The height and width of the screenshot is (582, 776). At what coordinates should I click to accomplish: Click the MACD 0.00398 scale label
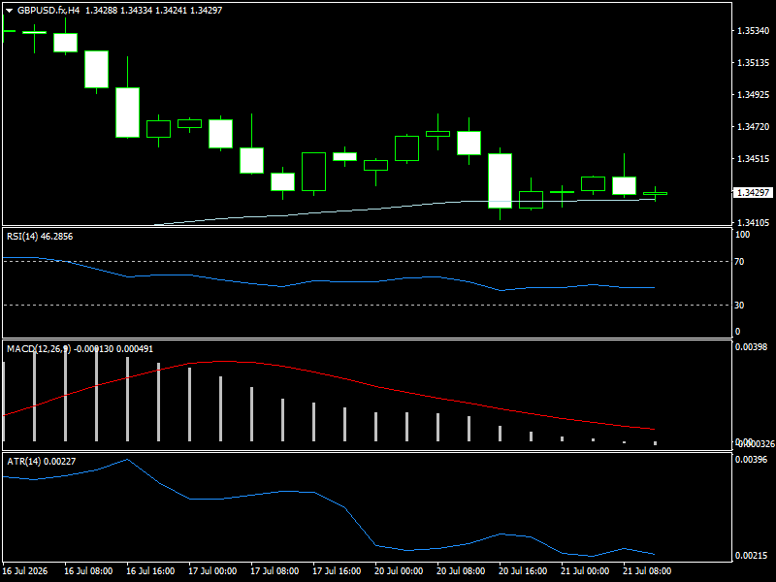pyautogui.click(x=751, y=347)
